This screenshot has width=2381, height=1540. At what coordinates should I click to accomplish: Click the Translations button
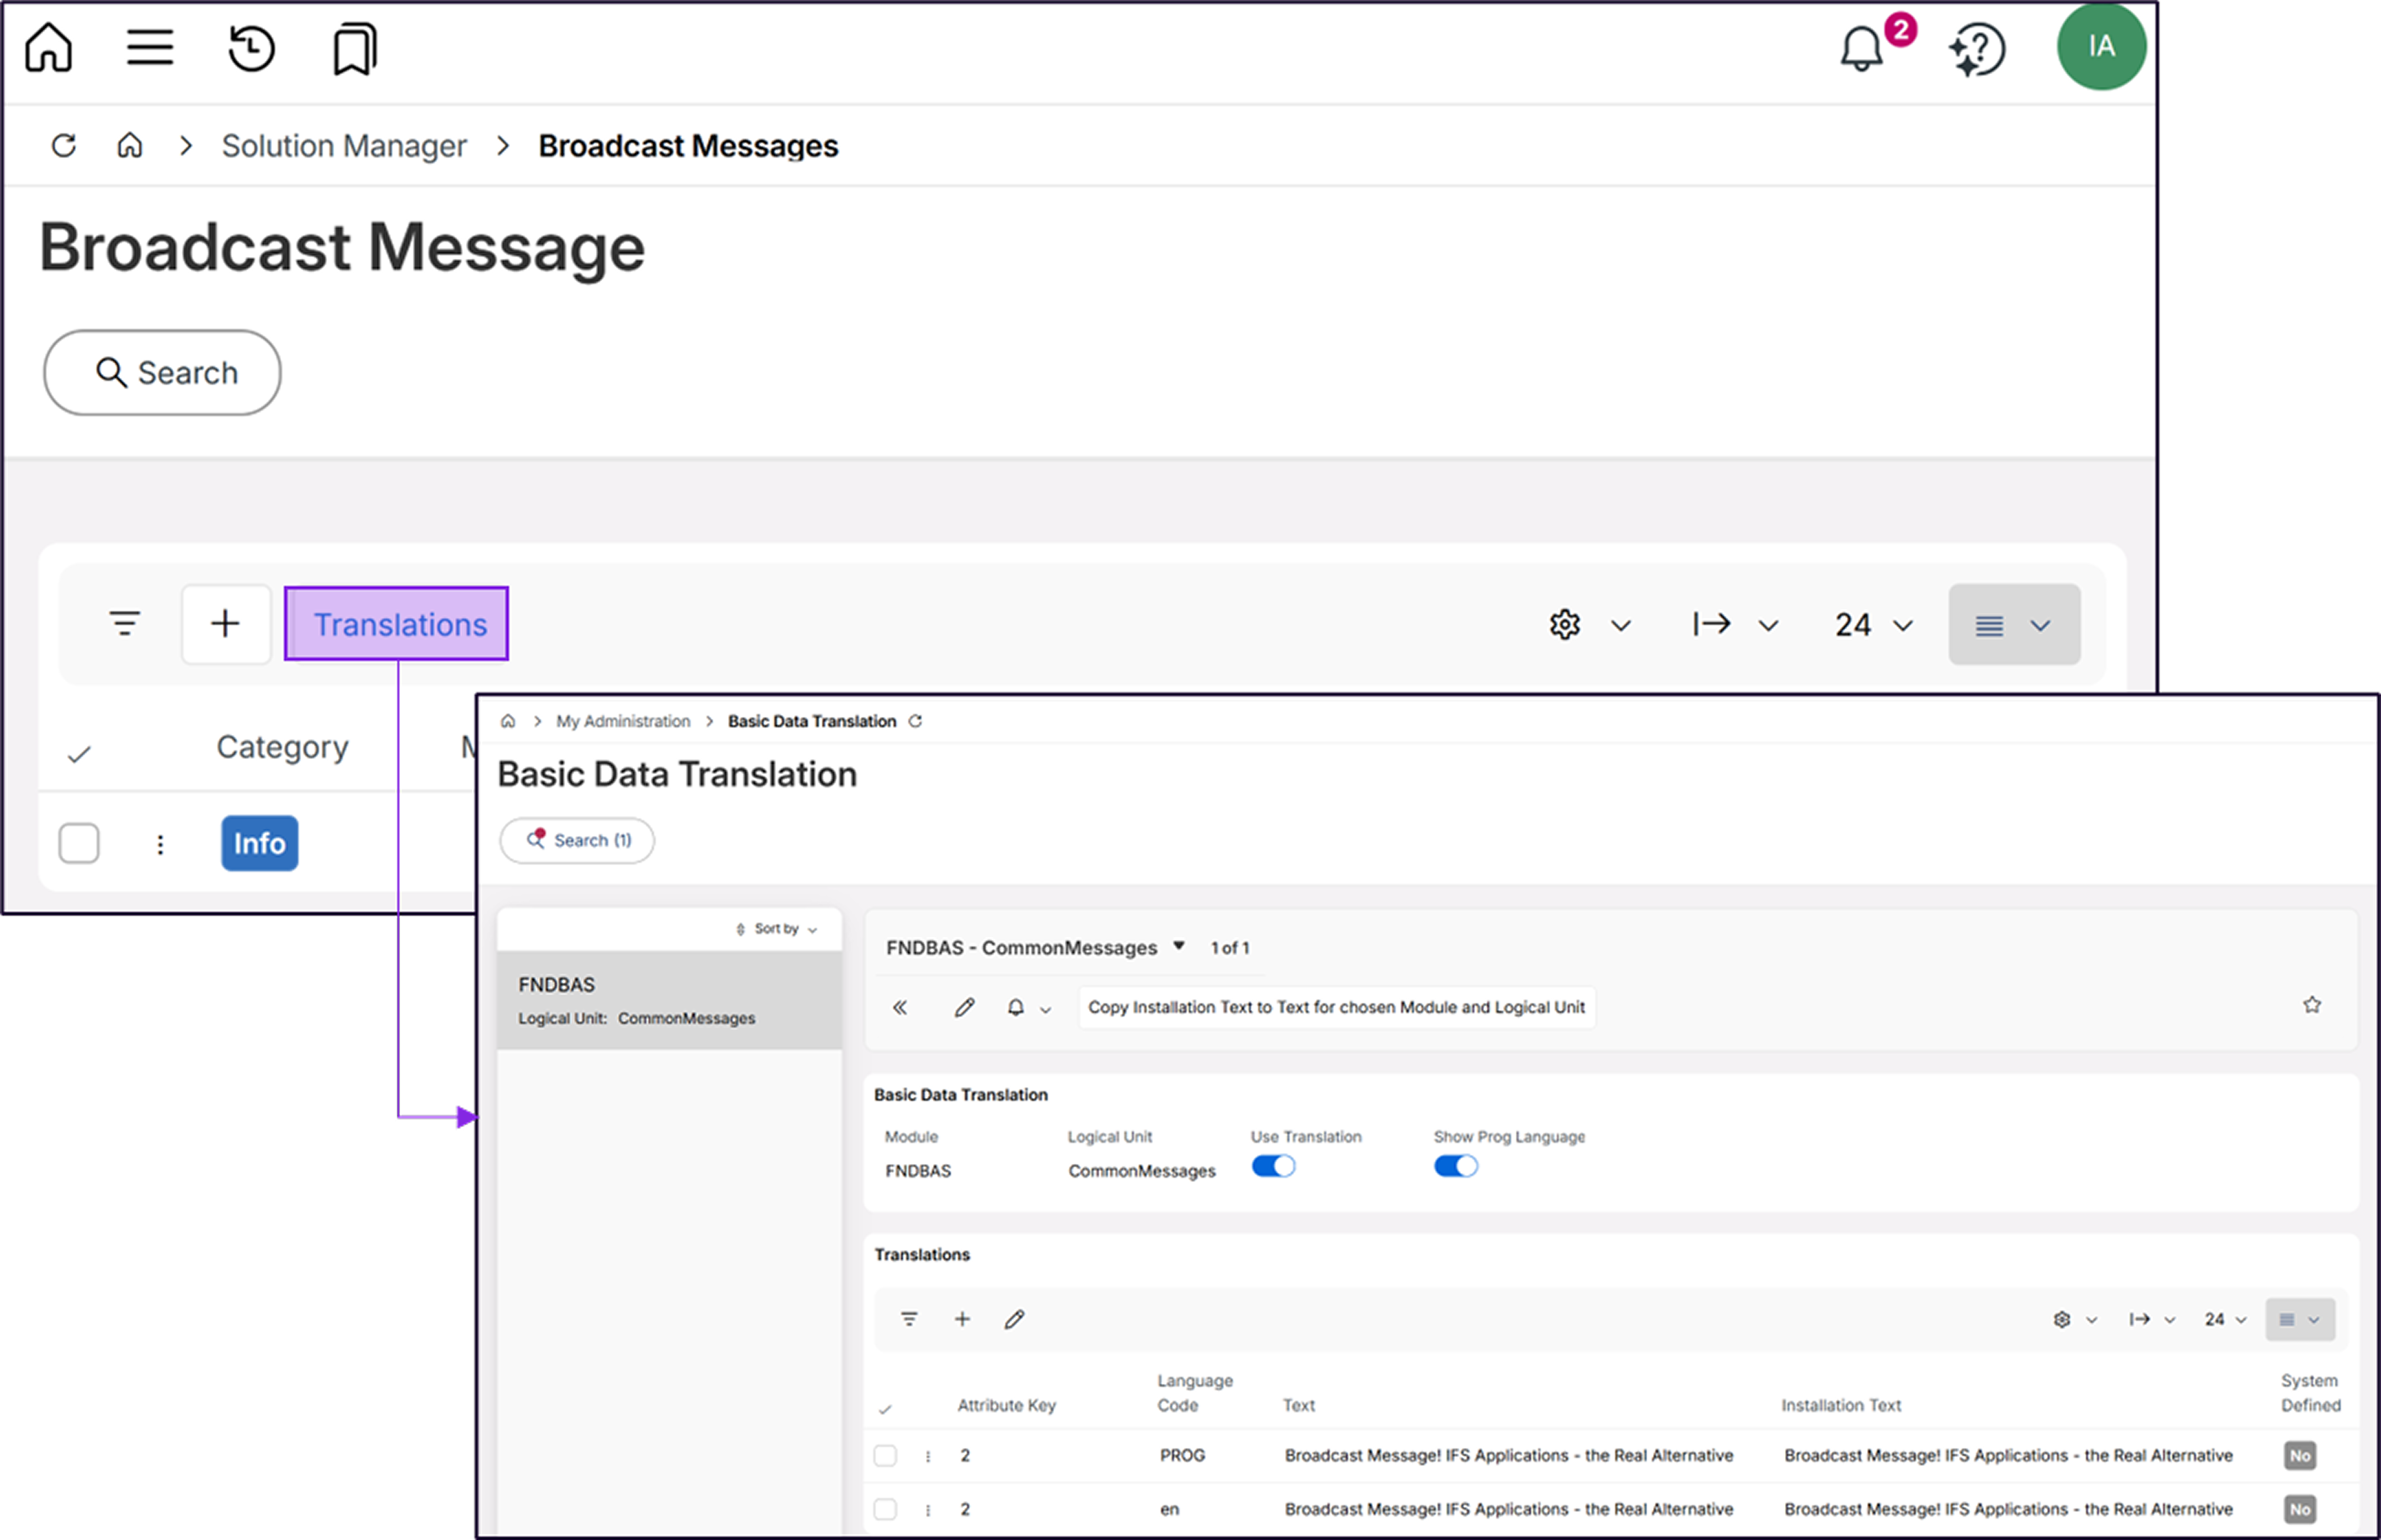pos(397,624)
